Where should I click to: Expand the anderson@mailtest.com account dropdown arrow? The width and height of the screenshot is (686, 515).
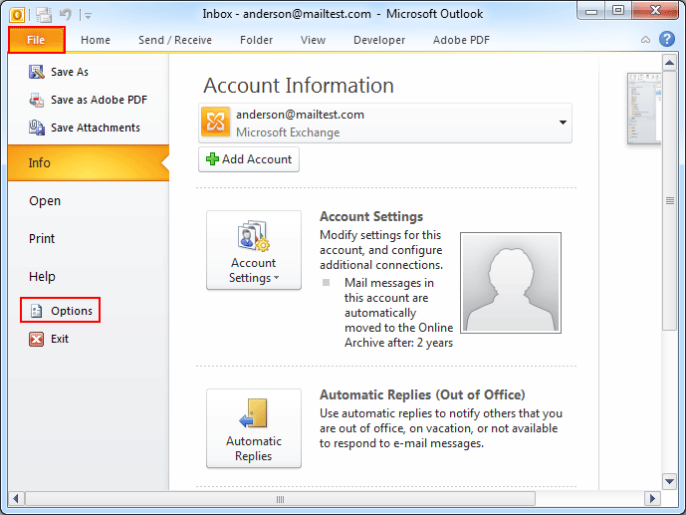click(x=564, y=123)
